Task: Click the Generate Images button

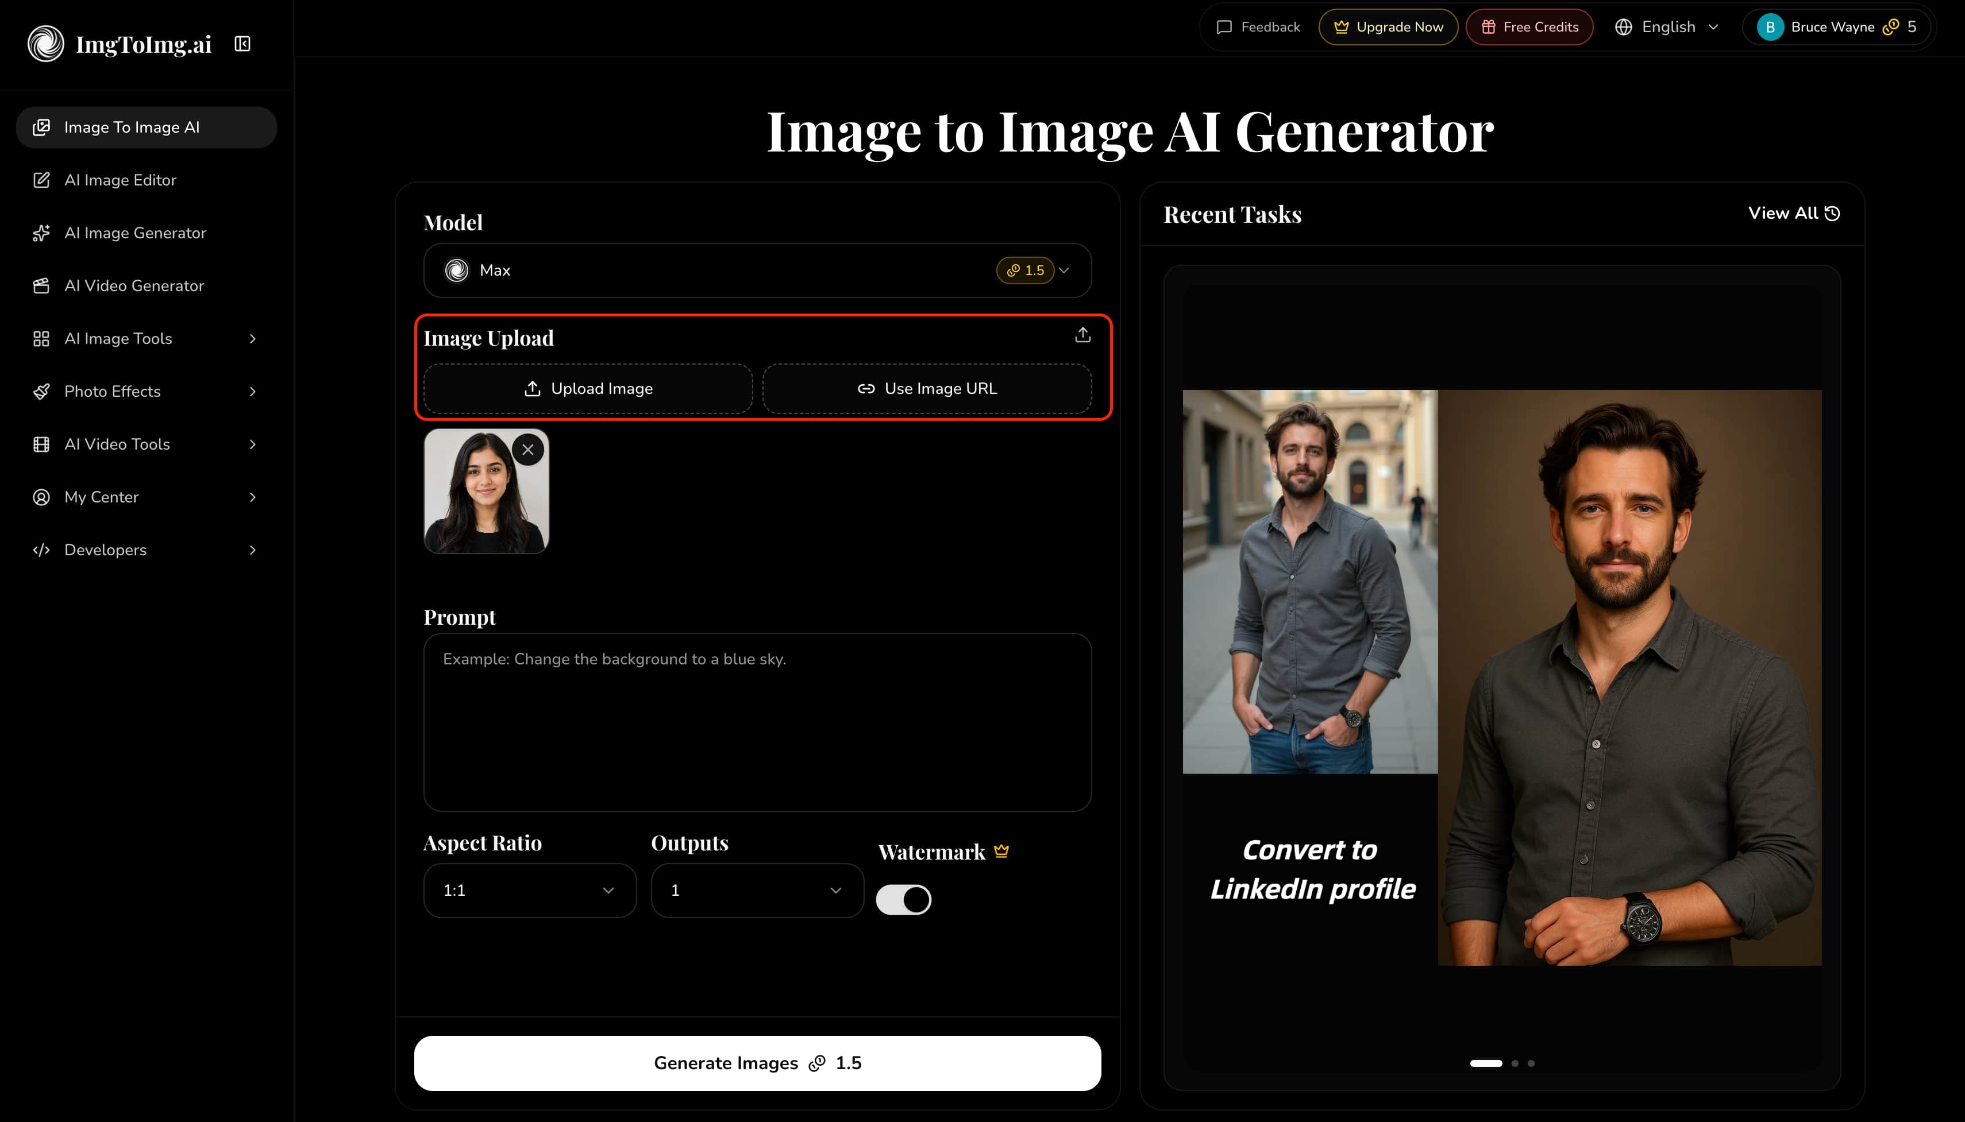Action: click(x=757, y=1063)
